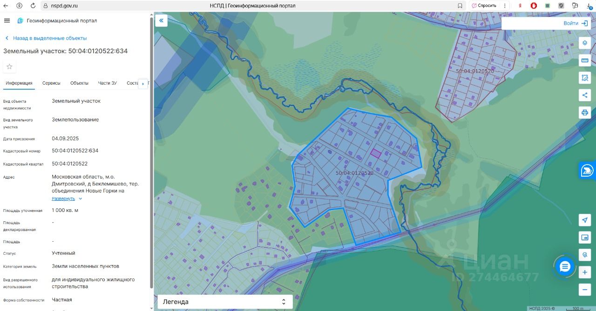The image size is (596, 311).
Task: Activate the search-by-area selection tool
Action: tap(585, 78)
